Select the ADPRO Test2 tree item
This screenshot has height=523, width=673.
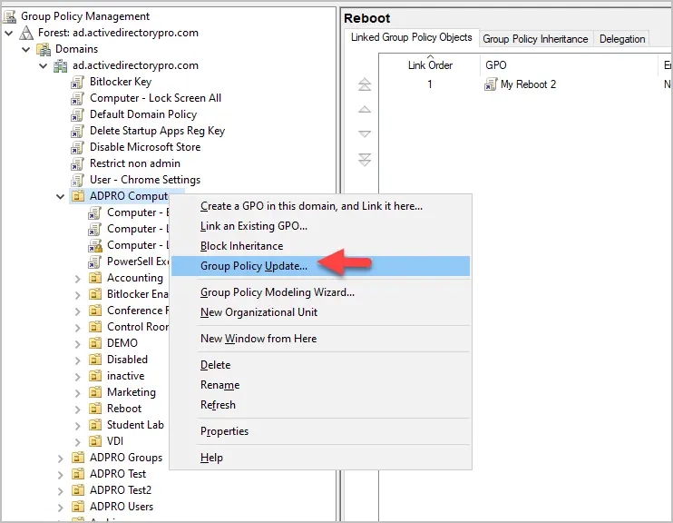(x=121, y=490)
